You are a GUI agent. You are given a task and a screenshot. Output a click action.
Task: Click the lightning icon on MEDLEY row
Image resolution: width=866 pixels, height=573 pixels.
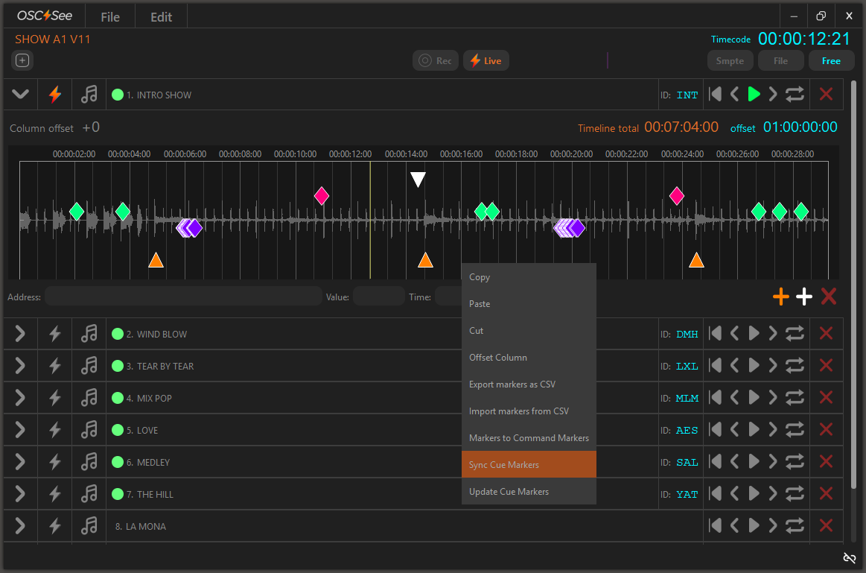pyautogui.click(x=54, y=462)
